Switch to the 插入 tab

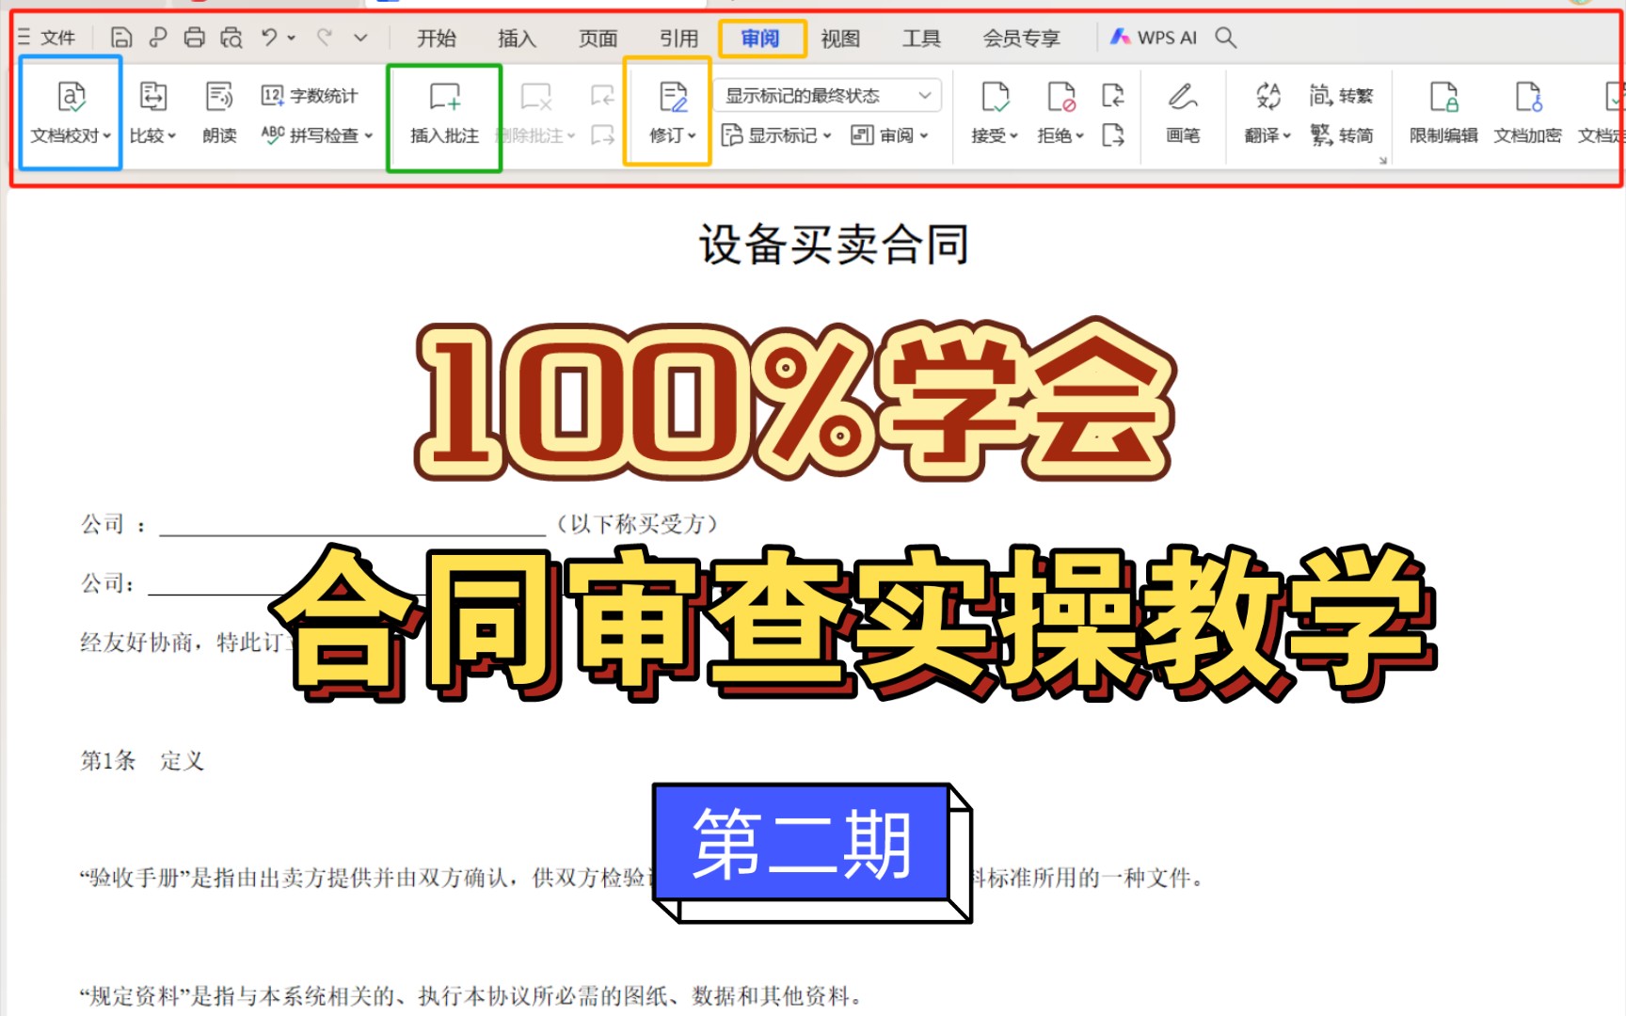click(x=517, y=38)
